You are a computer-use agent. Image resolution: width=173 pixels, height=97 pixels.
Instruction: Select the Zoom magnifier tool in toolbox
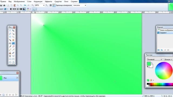tap(13, 37)
